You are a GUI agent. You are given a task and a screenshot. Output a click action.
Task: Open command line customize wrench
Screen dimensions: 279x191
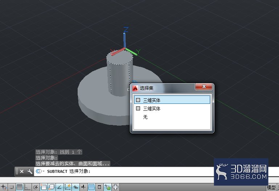pyautogui.click(x=30, y=171)
